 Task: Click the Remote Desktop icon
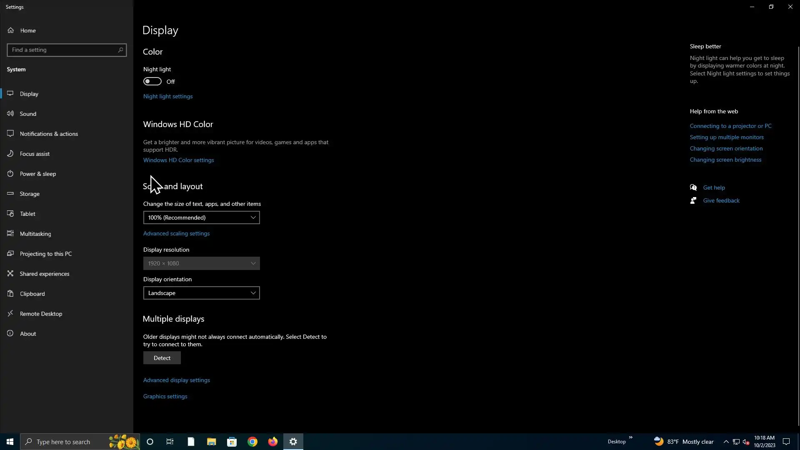click(10, 313)
